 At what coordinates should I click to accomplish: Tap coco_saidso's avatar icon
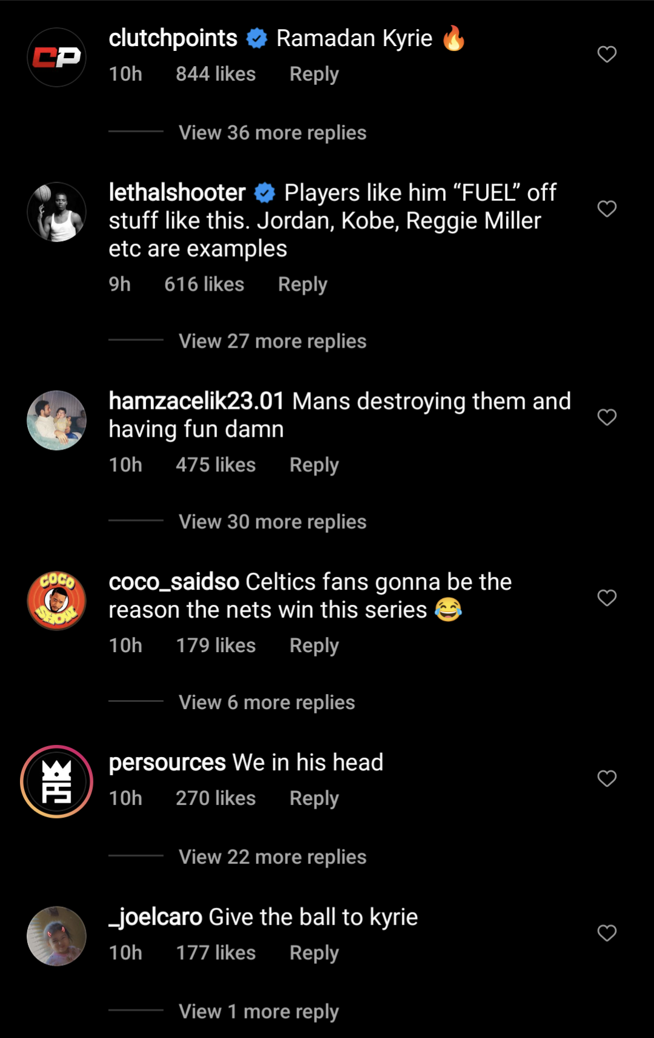tap(57, 601)
